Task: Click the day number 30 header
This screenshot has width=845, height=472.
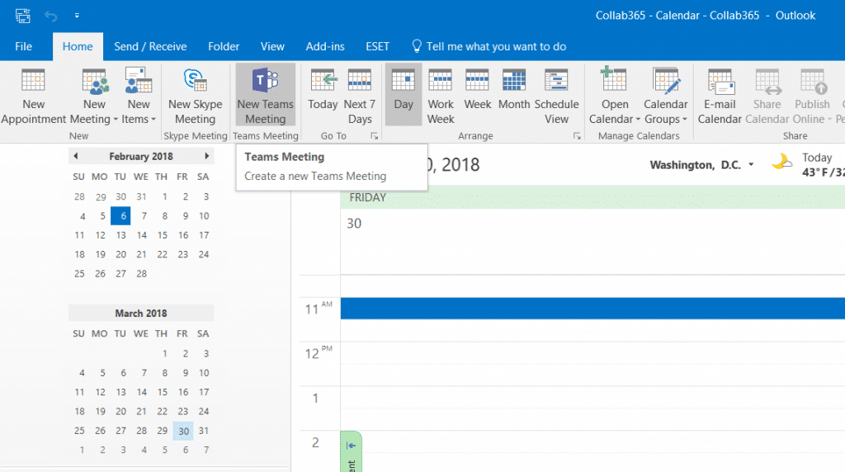Action: [x=354, y=223]
